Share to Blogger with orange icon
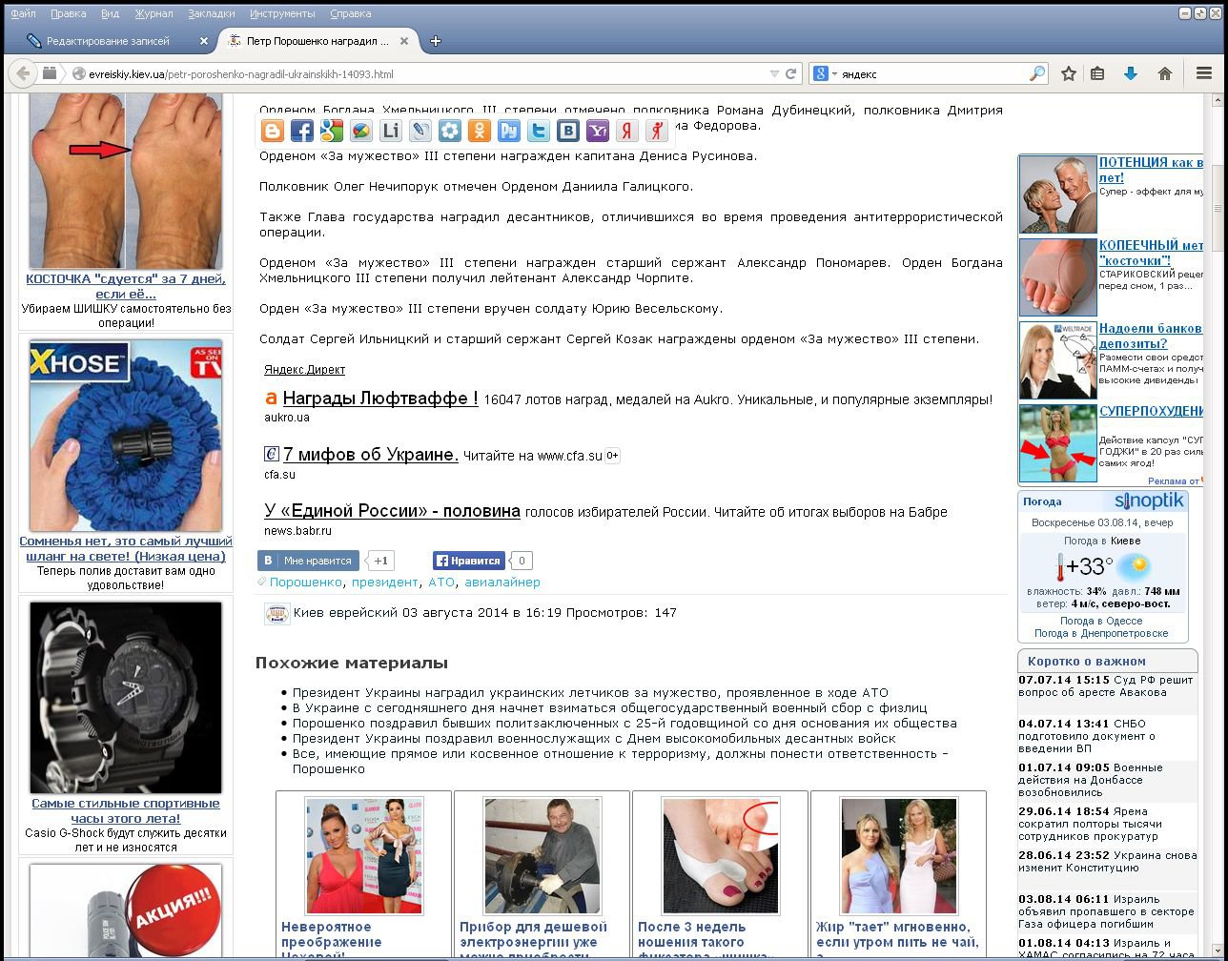The height and width of the screenshot is (961, 1228). coord(272,132)
